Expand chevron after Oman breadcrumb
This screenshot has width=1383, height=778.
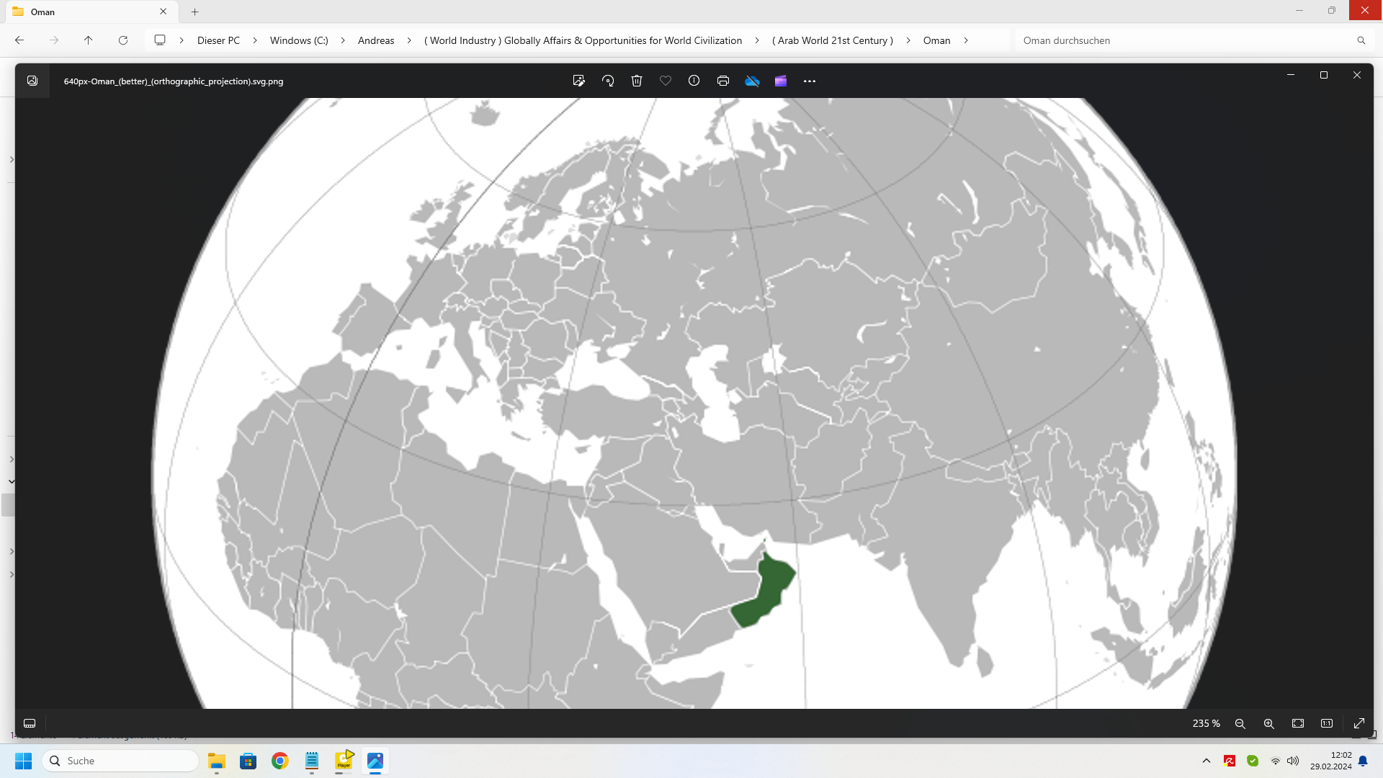tap(966, 40)
